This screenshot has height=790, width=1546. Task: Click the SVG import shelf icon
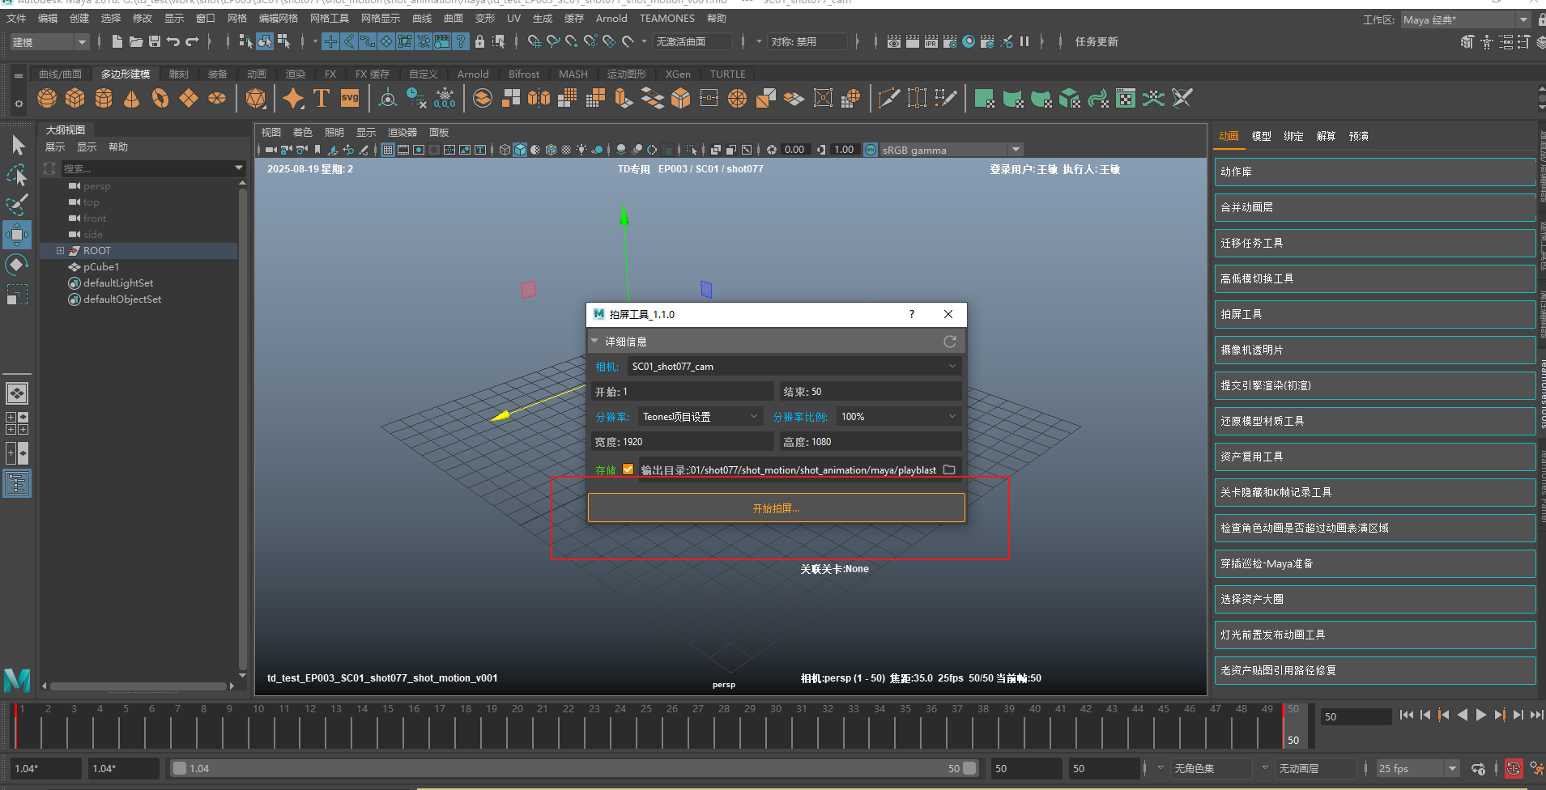point(350,99)
